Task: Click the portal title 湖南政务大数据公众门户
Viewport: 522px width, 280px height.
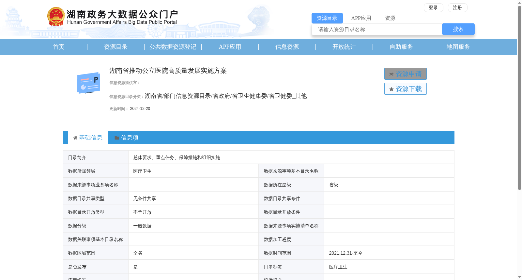Action: (122, 14)
